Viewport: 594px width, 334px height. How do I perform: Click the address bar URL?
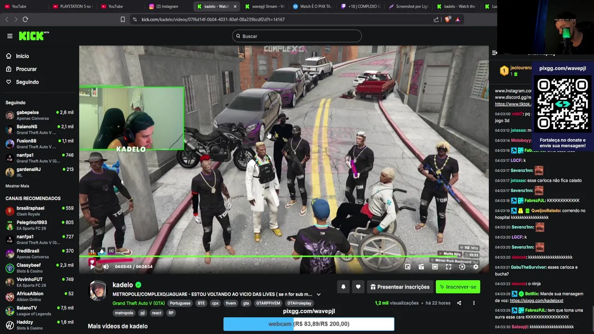[x=213, y=19]
